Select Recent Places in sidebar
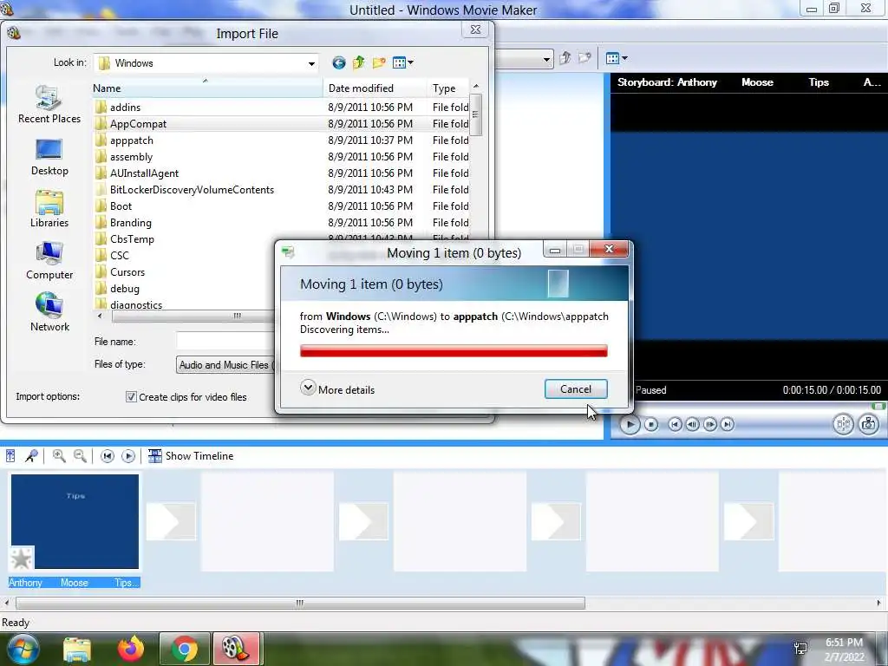 pos(49,105)
